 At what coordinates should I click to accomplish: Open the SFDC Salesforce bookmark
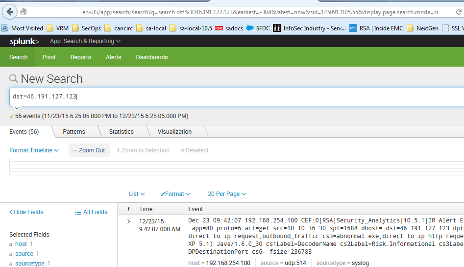pos(259,28)
